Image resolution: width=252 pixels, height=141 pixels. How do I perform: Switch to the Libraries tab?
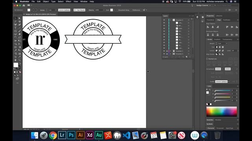(x=219, y=16)
